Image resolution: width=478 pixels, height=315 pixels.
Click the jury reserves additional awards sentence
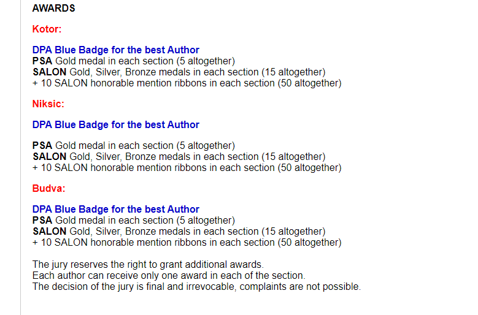coord(147,264)
